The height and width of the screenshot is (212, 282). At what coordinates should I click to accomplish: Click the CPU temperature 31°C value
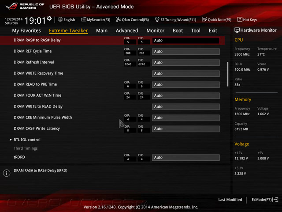261,54
